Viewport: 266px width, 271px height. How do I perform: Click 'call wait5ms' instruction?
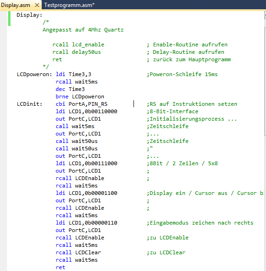[x=75, y=126]
